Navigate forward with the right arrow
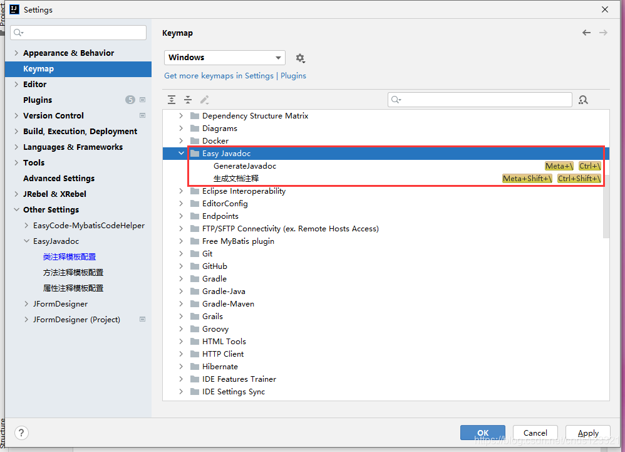Image resolution: width=625 pixels, height=452 pixels. (x=604, y=33)
